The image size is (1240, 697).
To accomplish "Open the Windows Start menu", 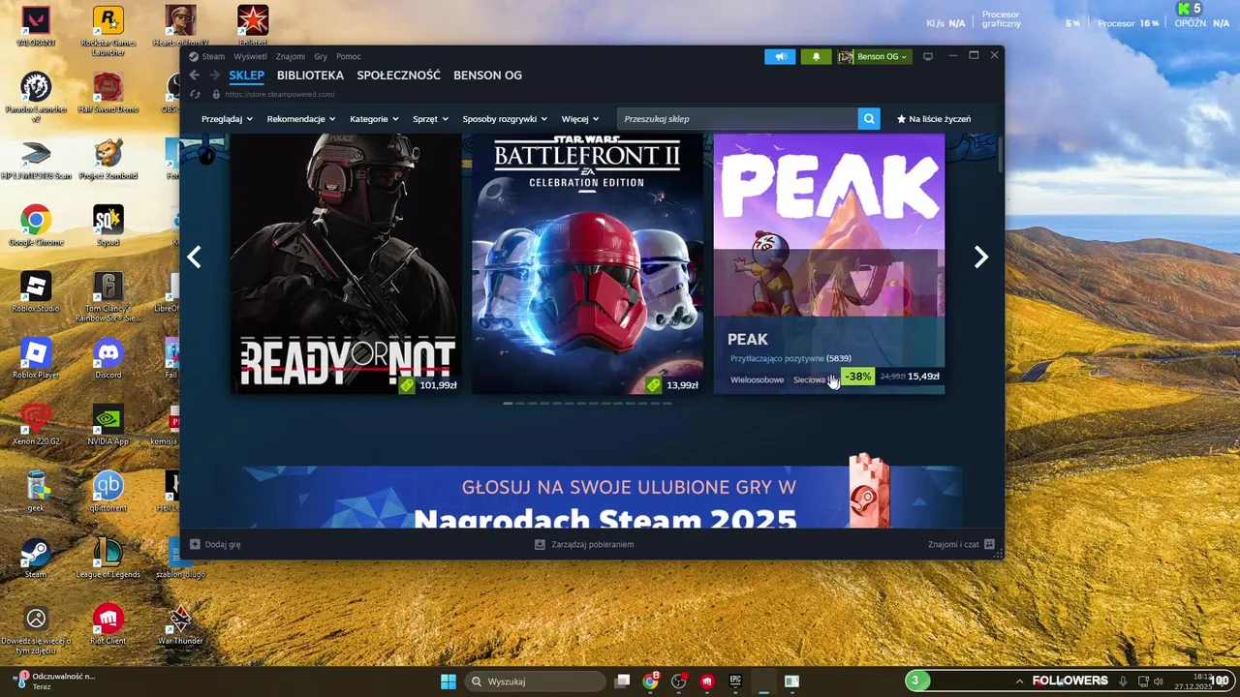I will 449,682.
